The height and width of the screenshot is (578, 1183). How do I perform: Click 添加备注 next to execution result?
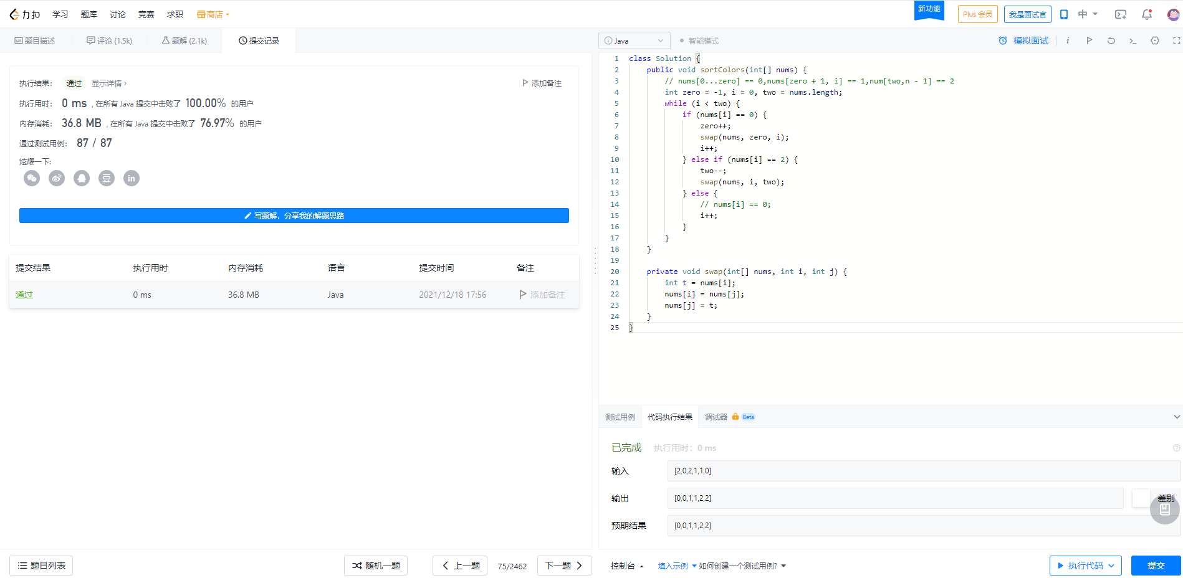click(x=542, y=83)
